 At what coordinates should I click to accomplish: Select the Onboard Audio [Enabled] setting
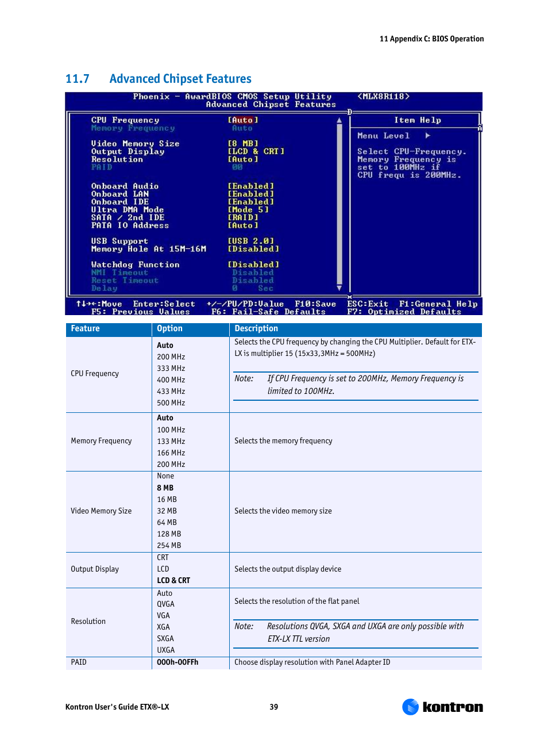(251, 186)
